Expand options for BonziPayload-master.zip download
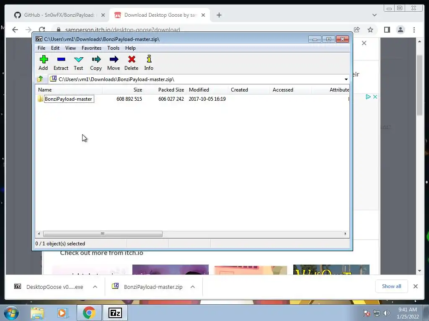Screen dimensions: 429x321 coord(193,287)
